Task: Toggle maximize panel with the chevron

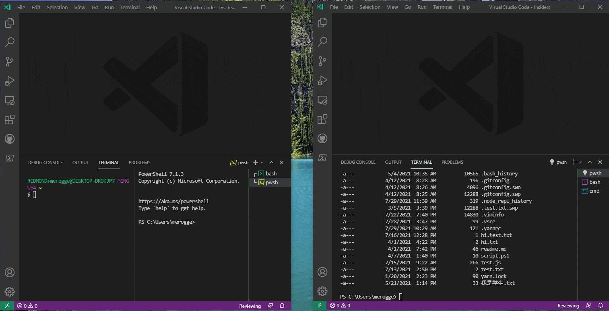Action: (x=271, y=163)
